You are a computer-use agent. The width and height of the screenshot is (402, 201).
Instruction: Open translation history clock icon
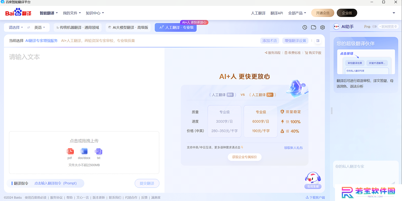[305, 27]
